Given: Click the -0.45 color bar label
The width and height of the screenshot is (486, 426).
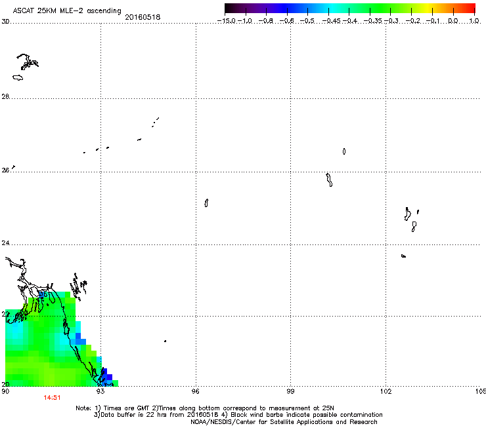Looking at the screenshot, I should pyautogui.click(x=332, y=21).
